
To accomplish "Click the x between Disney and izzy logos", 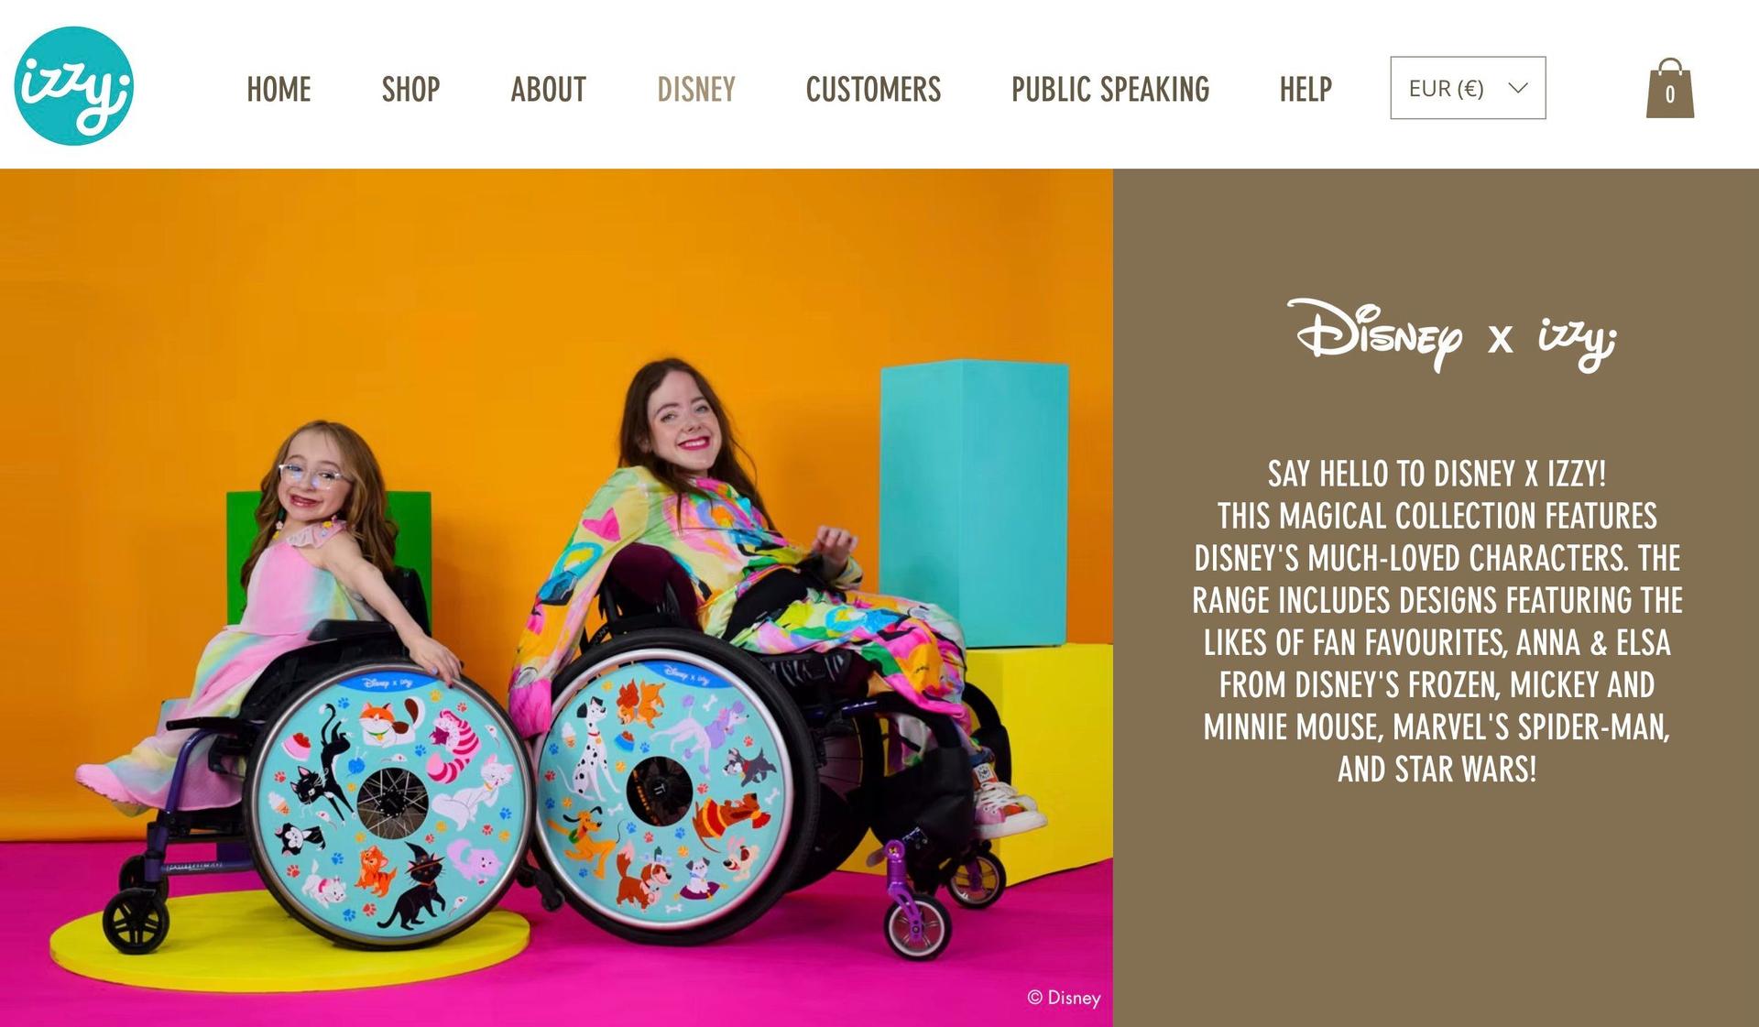I will pyautogui.click(x=1500, y=339).
